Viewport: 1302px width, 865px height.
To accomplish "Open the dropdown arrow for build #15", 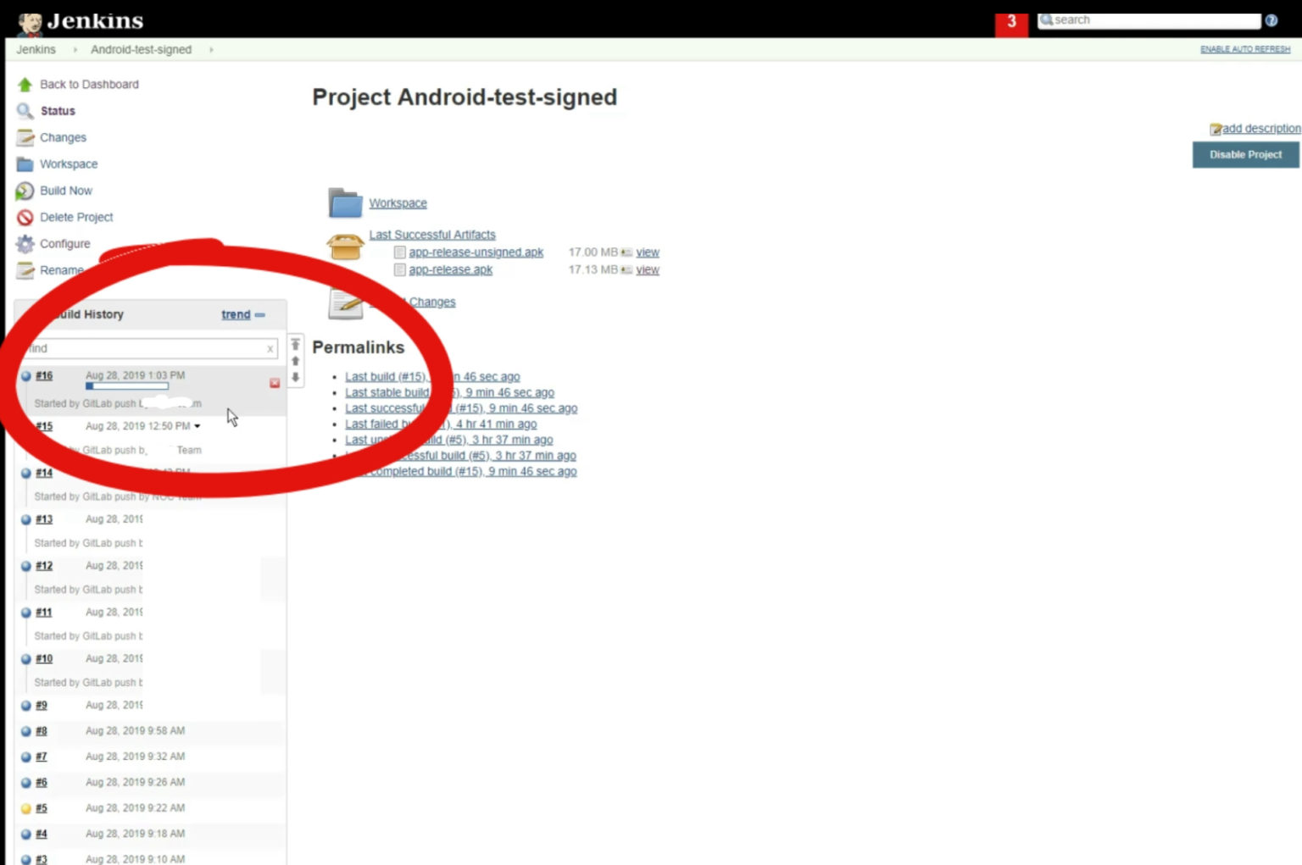I will 197,426.
